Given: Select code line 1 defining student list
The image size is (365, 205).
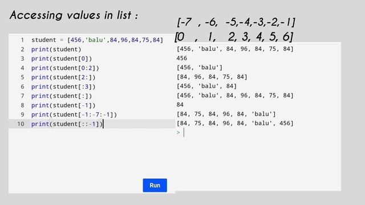Looking at the screenshot, I should click(97, 40).
